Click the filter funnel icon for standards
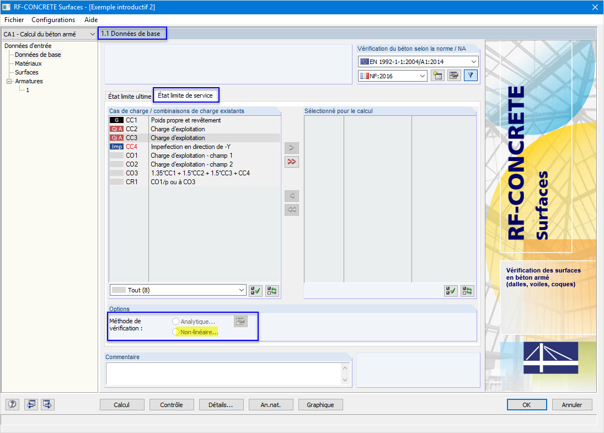Image resolution: width=604 pixels, height=433 pixels. click(x=471, y=76)
